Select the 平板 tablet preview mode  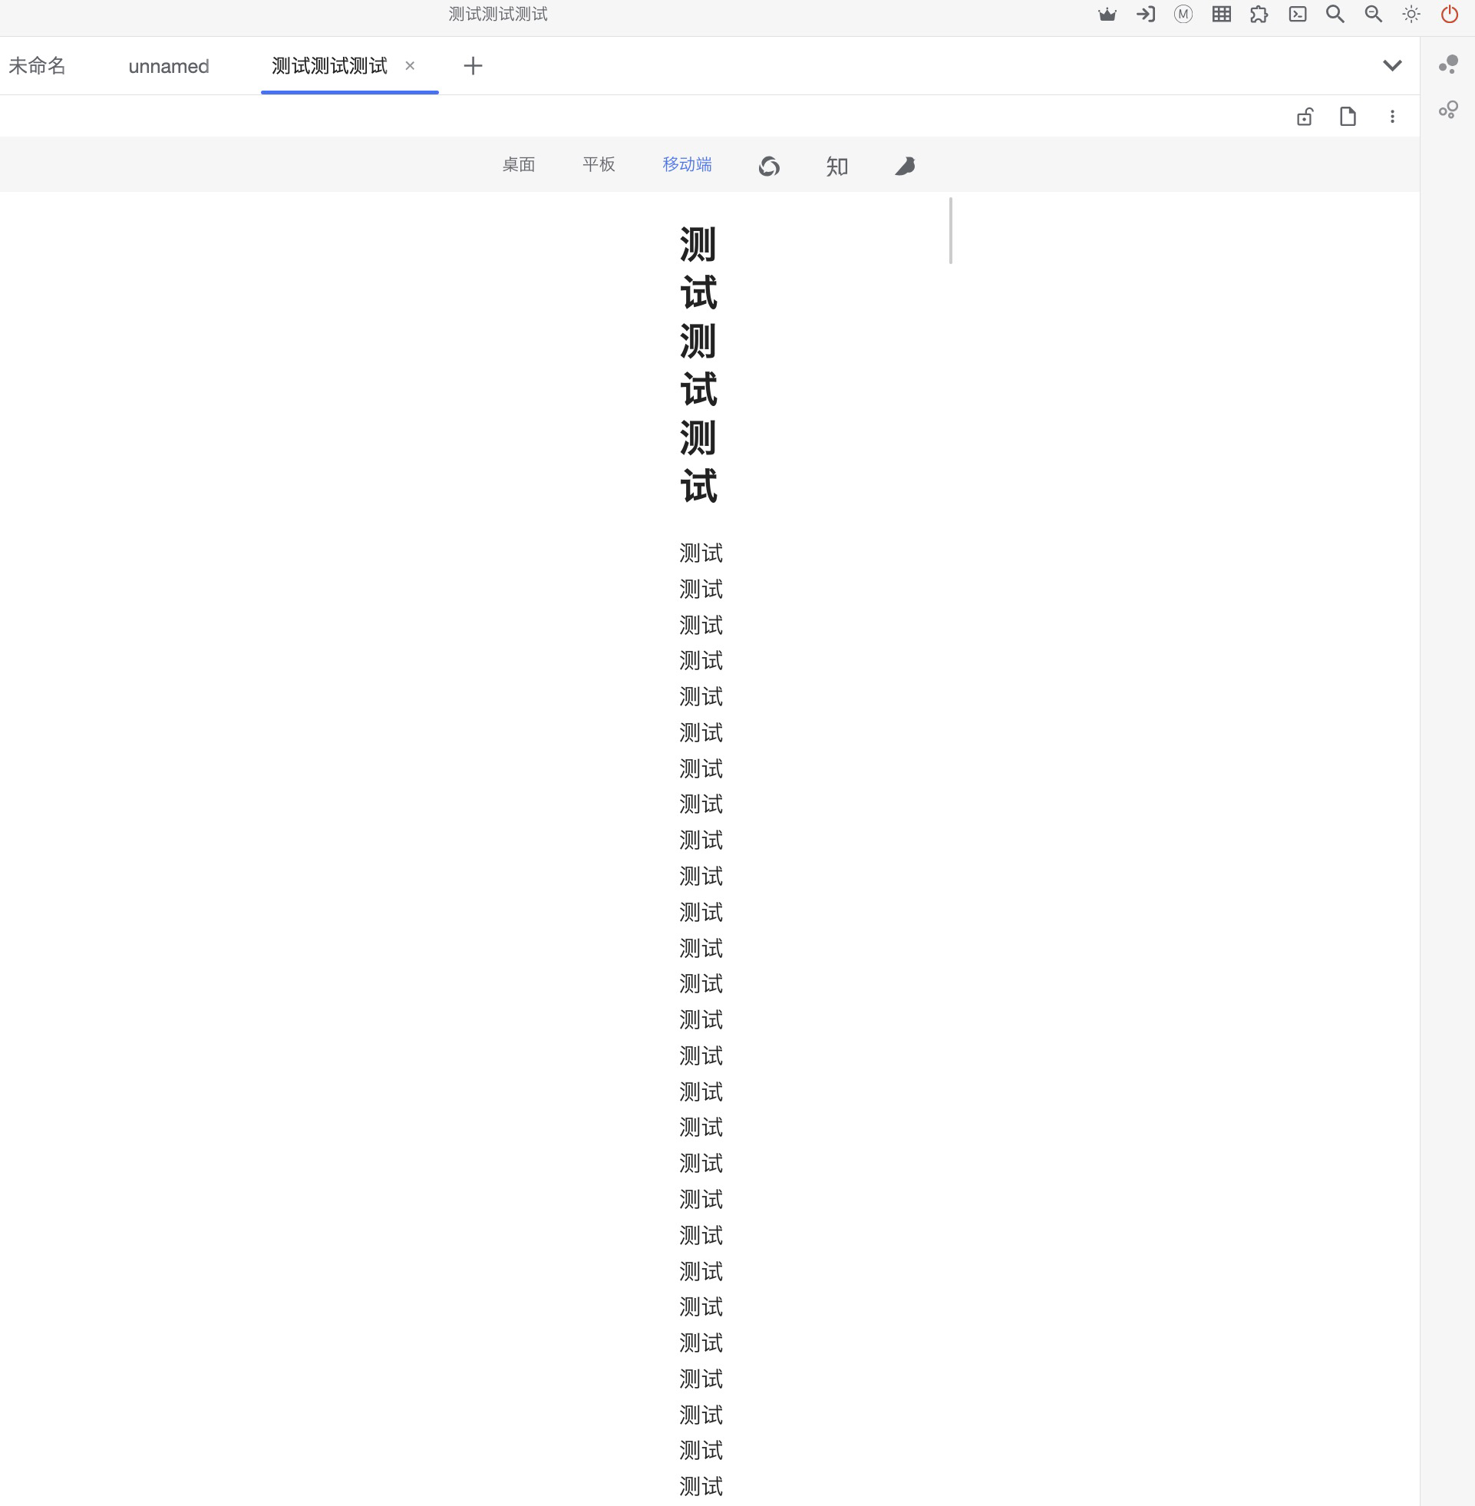(598, 165)
